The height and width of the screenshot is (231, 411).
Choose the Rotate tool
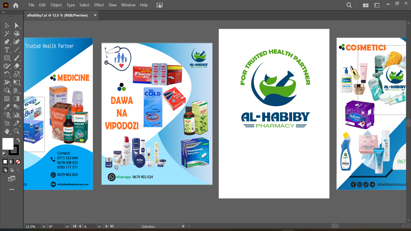coord(7,74)
